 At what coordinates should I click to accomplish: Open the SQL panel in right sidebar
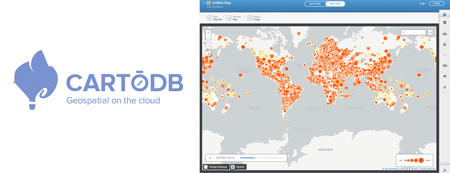pos(444,34)
